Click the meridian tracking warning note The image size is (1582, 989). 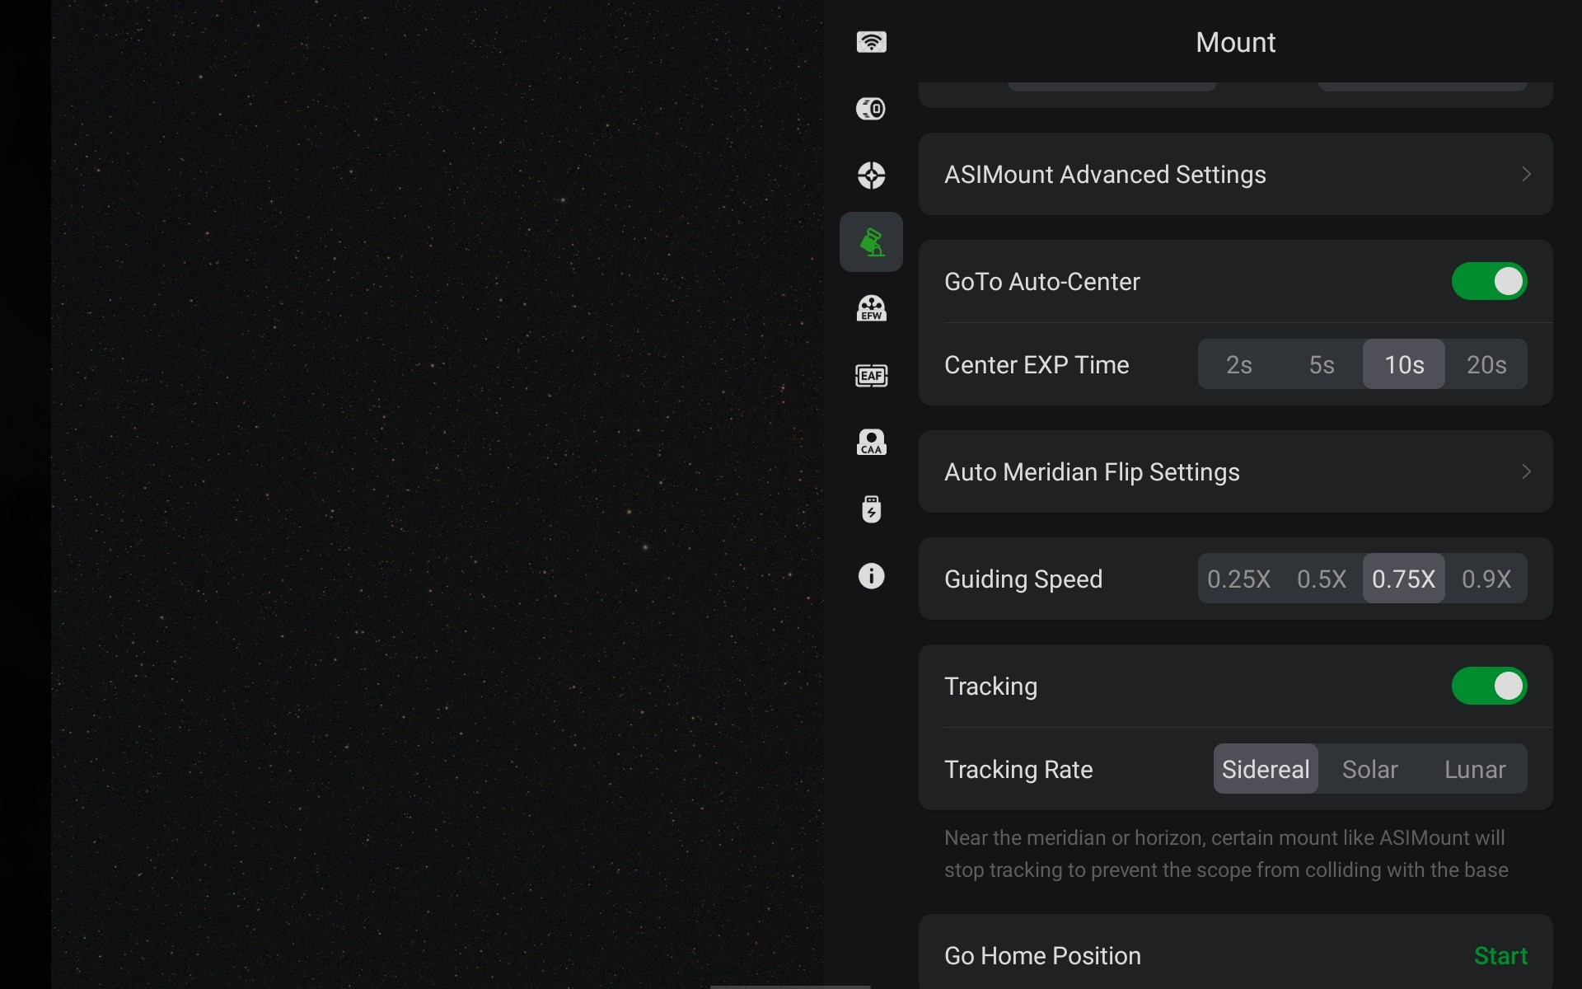(x=1226, y=854)
